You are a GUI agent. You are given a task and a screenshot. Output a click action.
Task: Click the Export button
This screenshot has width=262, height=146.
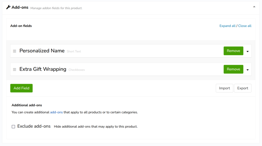243,88
